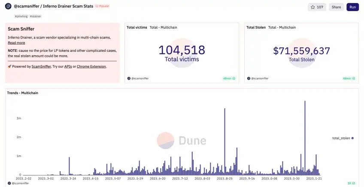Star this dashboard (107 stars)
The image size is (364, 187).
point(317,7)
